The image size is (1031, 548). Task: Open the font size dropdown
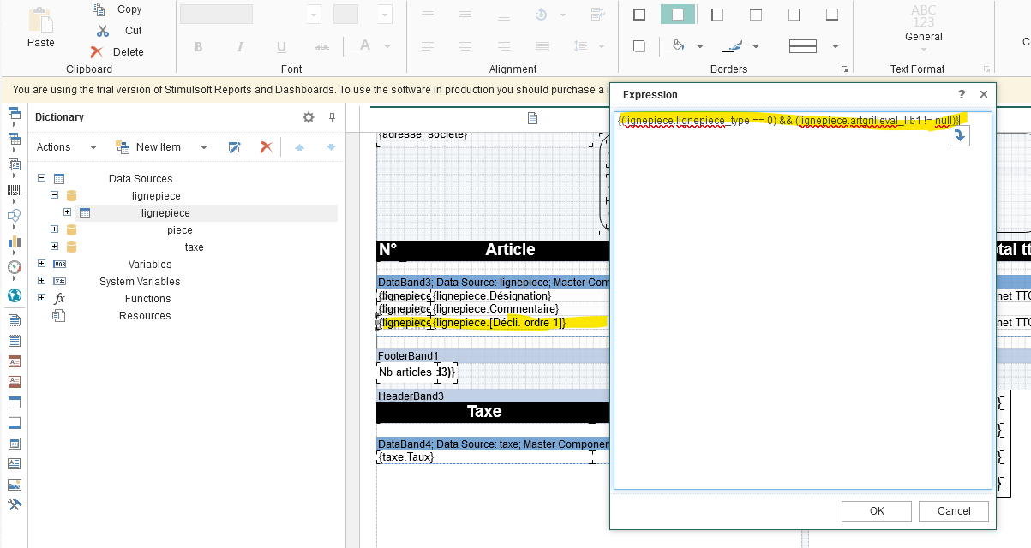click(x=385, y=15)
